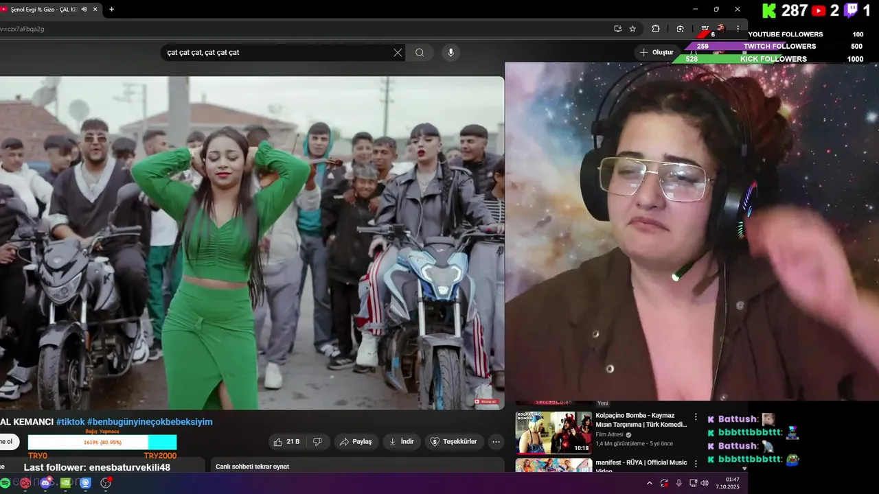Click the YouTube search magnifier button
Screen dimensions: 879x494
click(420, 53)
